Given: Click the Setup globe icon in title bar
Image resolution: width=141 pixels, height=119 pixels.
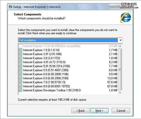Looking at the screenshot, I should [x=10, y=7].
